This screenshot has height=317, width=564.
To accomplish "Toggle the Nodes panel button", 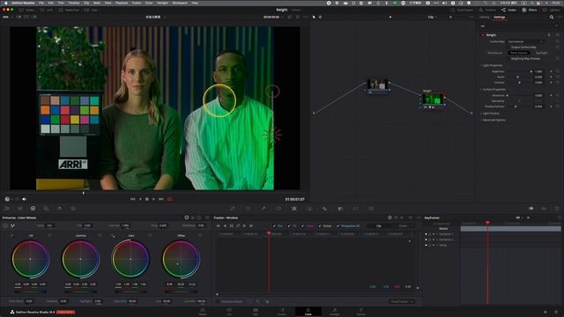I will coord(509,10).
